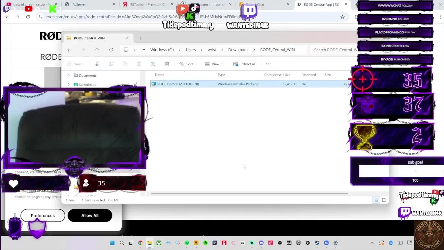
Task: Click Allow All cookies button
Action: point(90,216)
